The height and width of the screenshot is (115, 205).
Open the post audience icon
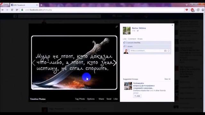137,31
